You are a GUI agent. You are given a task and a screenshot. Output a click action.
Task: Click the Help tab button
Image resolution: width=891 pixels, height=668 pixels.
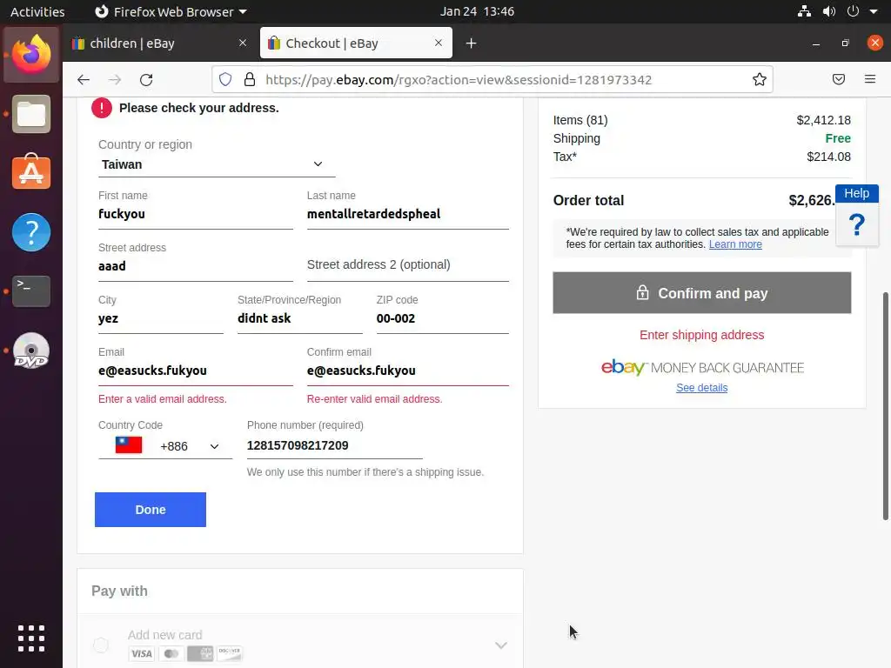(x=857, y=193)
